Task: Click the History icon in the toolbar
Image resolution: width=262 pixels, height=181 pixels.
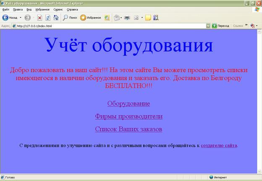Action: tap(107, 18)
